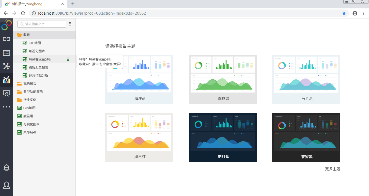
Task: Open the notifications bell icon
Action: click(x=6, y=168)
